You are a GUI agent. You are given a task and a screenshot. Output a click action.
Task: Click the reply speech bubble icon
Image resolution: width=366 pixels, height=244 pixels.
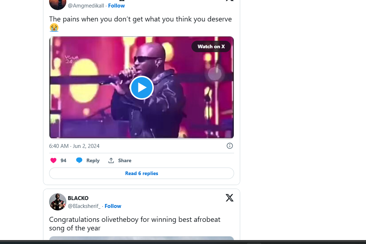click(79, 160)
